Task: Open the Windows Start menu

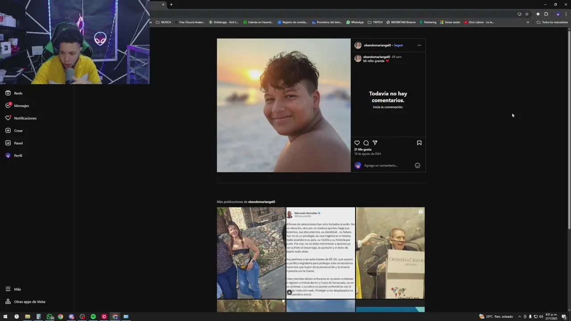Action: 5,317
